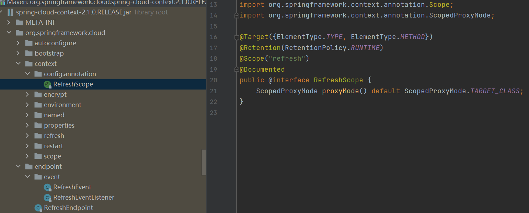Click the spring-cloud-context jar archive icon

[10, 12]
